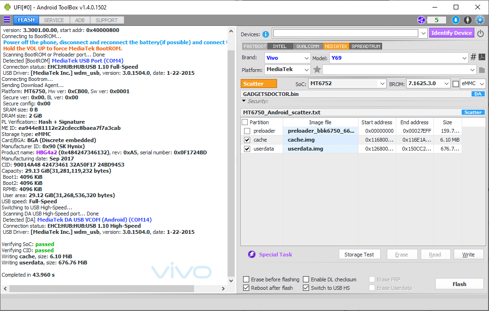This screenshot has height=311, width=489.
Task: Click the Special Task lightning icon
Action: [x=252, y=255]
